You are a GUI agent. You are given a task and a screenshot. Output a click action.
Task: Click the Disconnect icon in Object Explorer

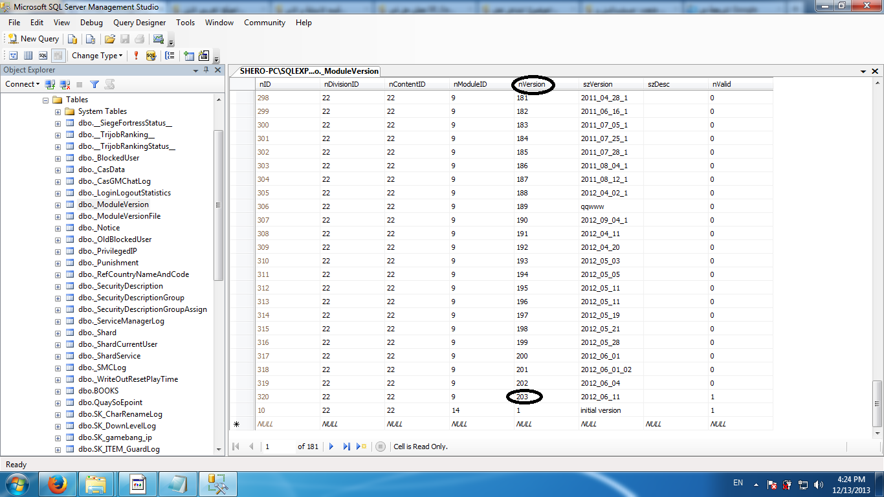pyautogui.click(x=65, y=84)
